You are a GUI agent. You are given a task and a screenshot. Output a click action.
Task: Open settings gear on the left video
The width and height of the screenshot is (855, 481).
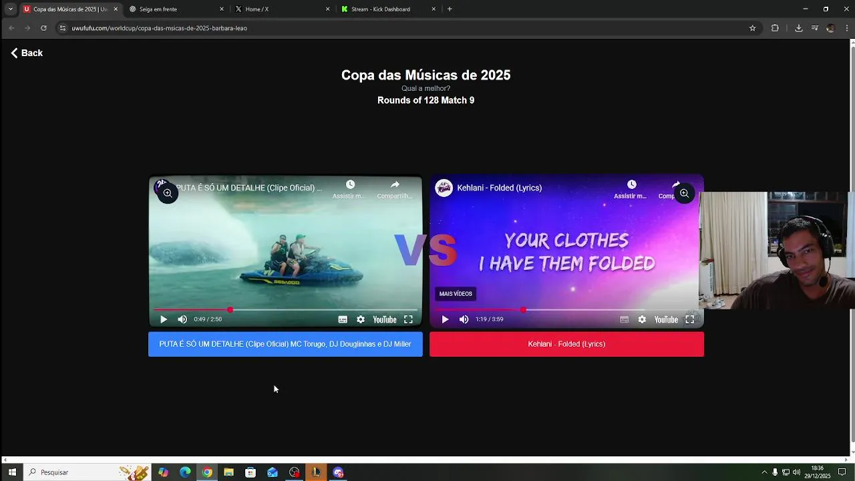(361, 319)
